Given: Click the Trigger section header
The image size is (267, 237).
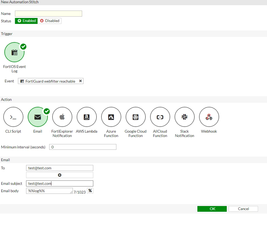Looking at the screenshot, I should pos(133,34).
